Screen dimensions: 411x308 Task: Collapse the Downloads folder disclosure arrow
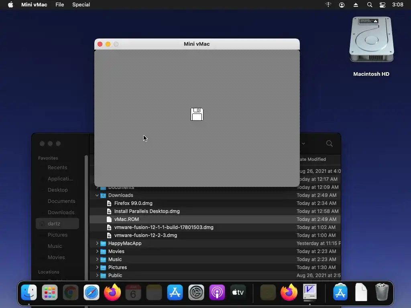(x=97, y=195)
